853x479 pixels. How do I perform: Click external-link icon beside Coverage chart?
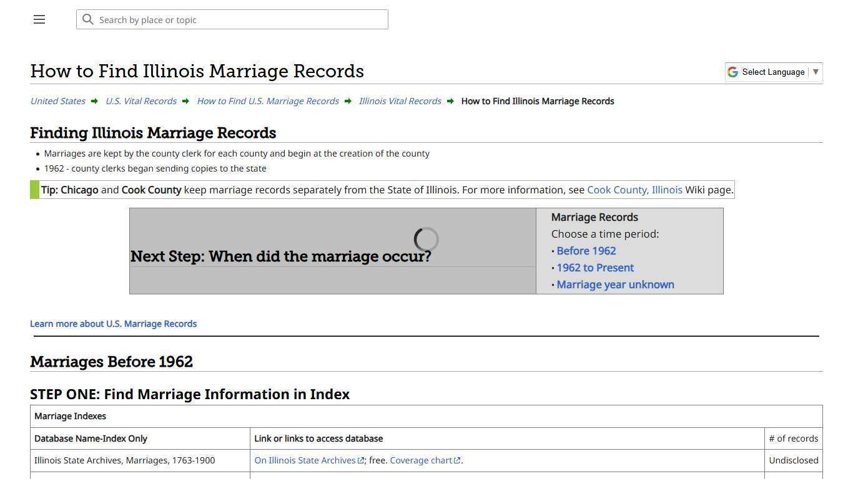pyautogui.click(x=456, y=460)
